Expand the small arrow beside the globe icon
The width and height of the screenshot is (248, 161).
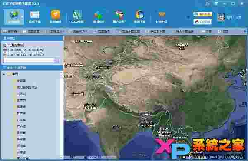pyautogui.click(x=22, y=17)
